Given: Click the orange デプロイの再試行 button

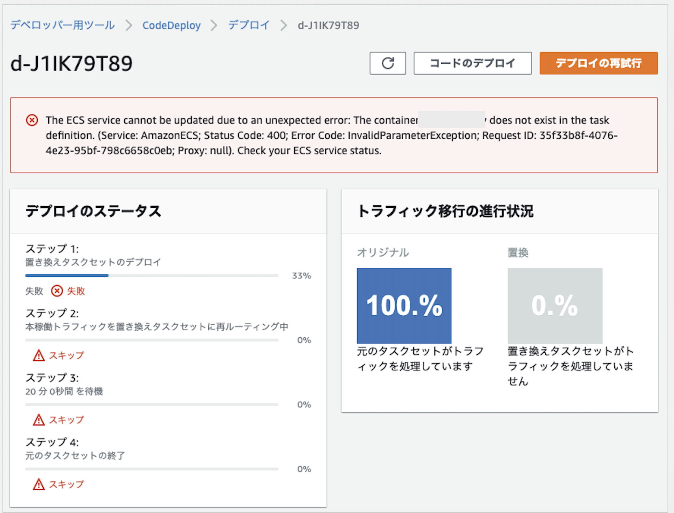Looking at the screenshot, I should coord(598,63).
